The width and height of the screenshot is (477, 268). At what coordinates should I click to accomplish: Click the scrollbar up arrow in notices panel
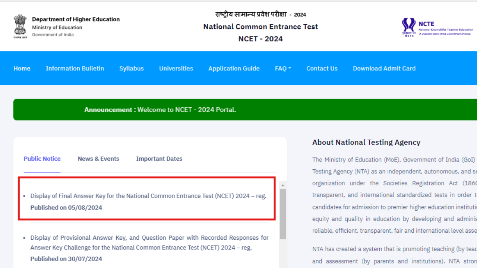(282, 185)
